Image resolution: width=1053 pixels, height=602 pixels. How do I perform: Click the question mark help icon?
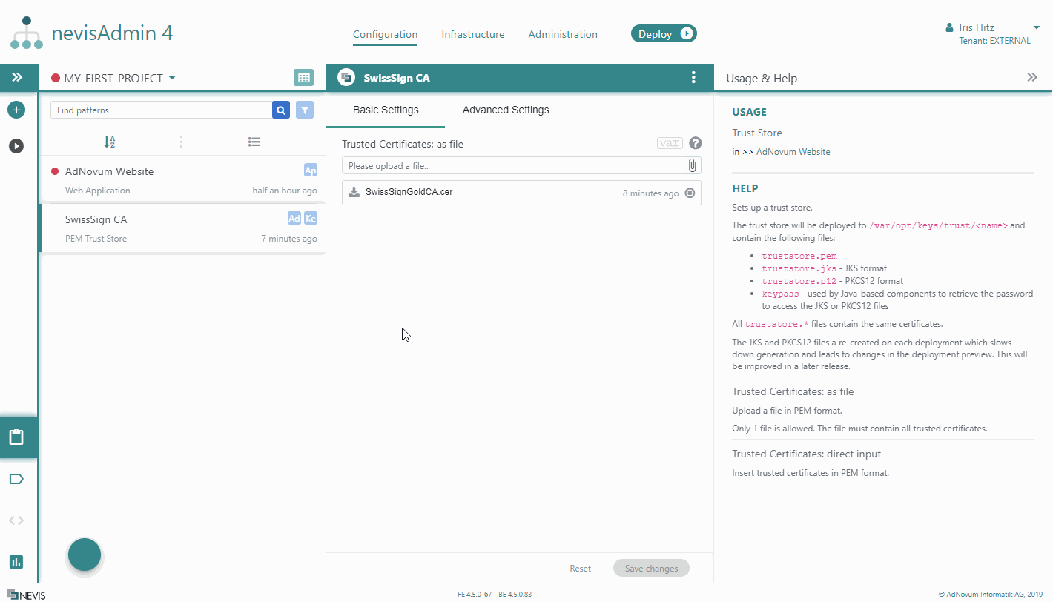click(695, 143)
